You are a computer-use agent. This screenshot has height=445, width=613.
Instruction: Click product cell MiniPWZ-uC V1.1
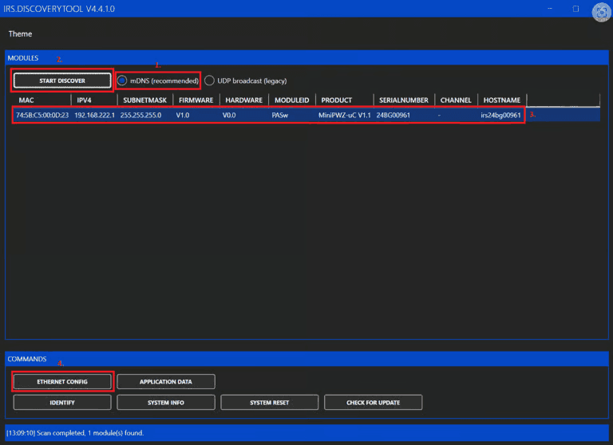(x=345, y=115)
